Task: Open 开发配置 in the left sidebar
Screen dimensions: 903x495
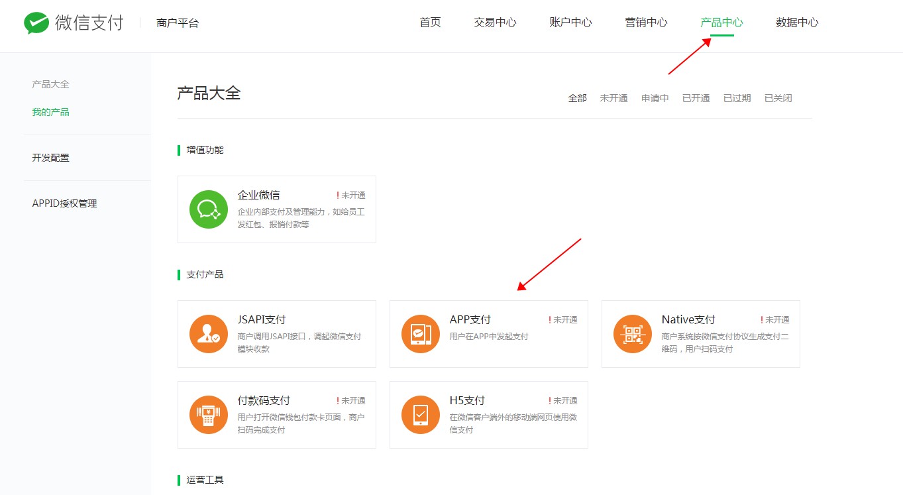Action: click(50, 158)
